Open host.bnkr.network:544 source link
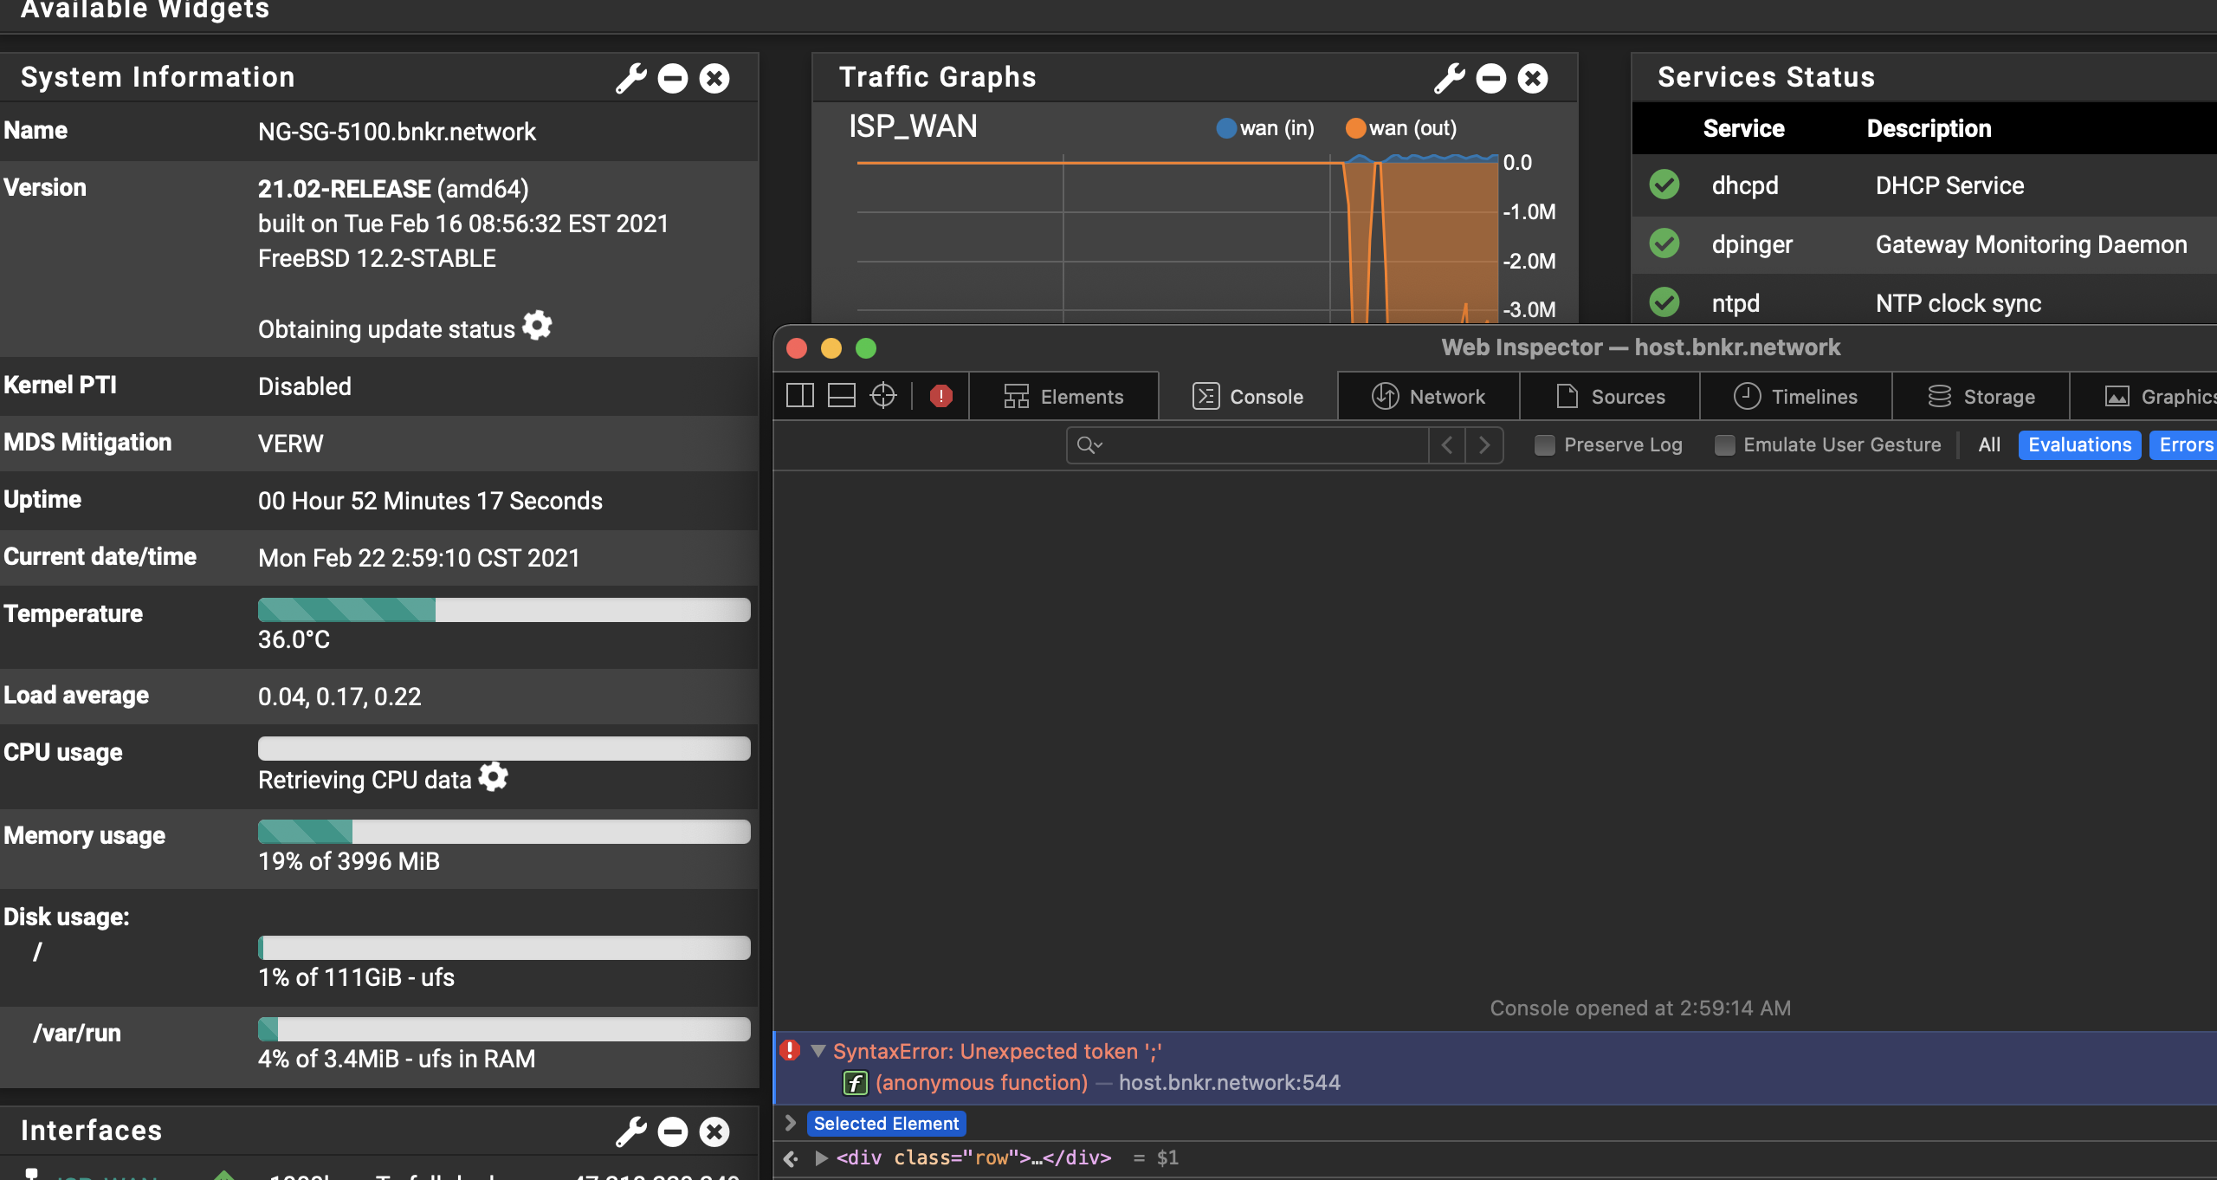The height and width of the screenshot is (1180, 2217). pyautogui.click(x=1230, y=1083)
